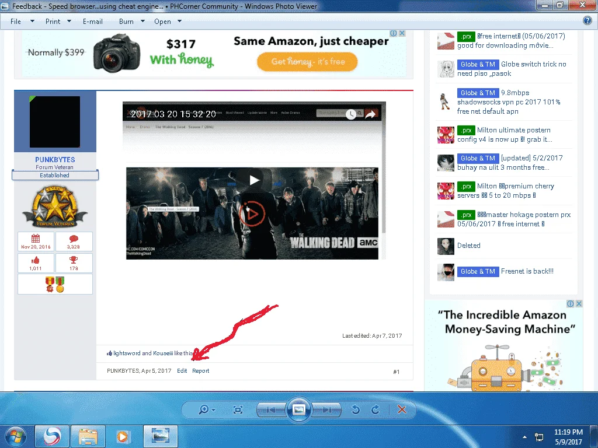Expand the zoom magnifier dropdown arrow
The image size is (598, 448).
pyautogui.click(x=214, y=410)
